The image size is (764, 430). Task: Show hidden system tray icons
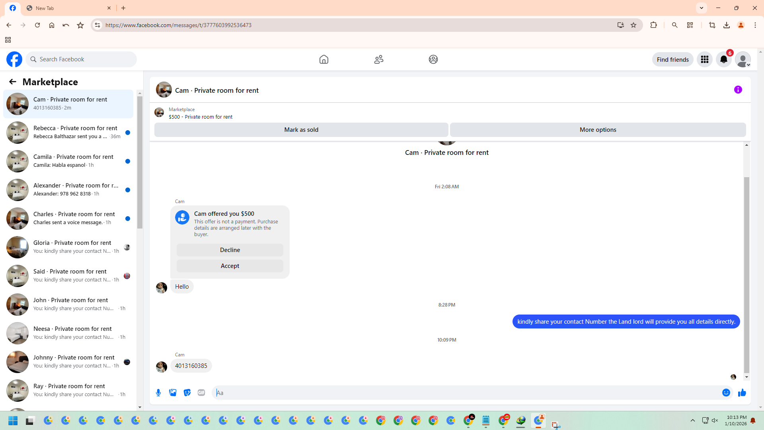[693, 420]
